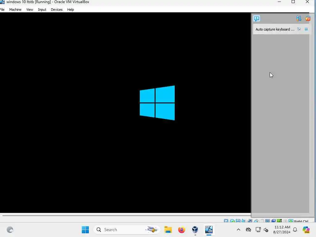Expand the hidden tray icons chevron

239,230
